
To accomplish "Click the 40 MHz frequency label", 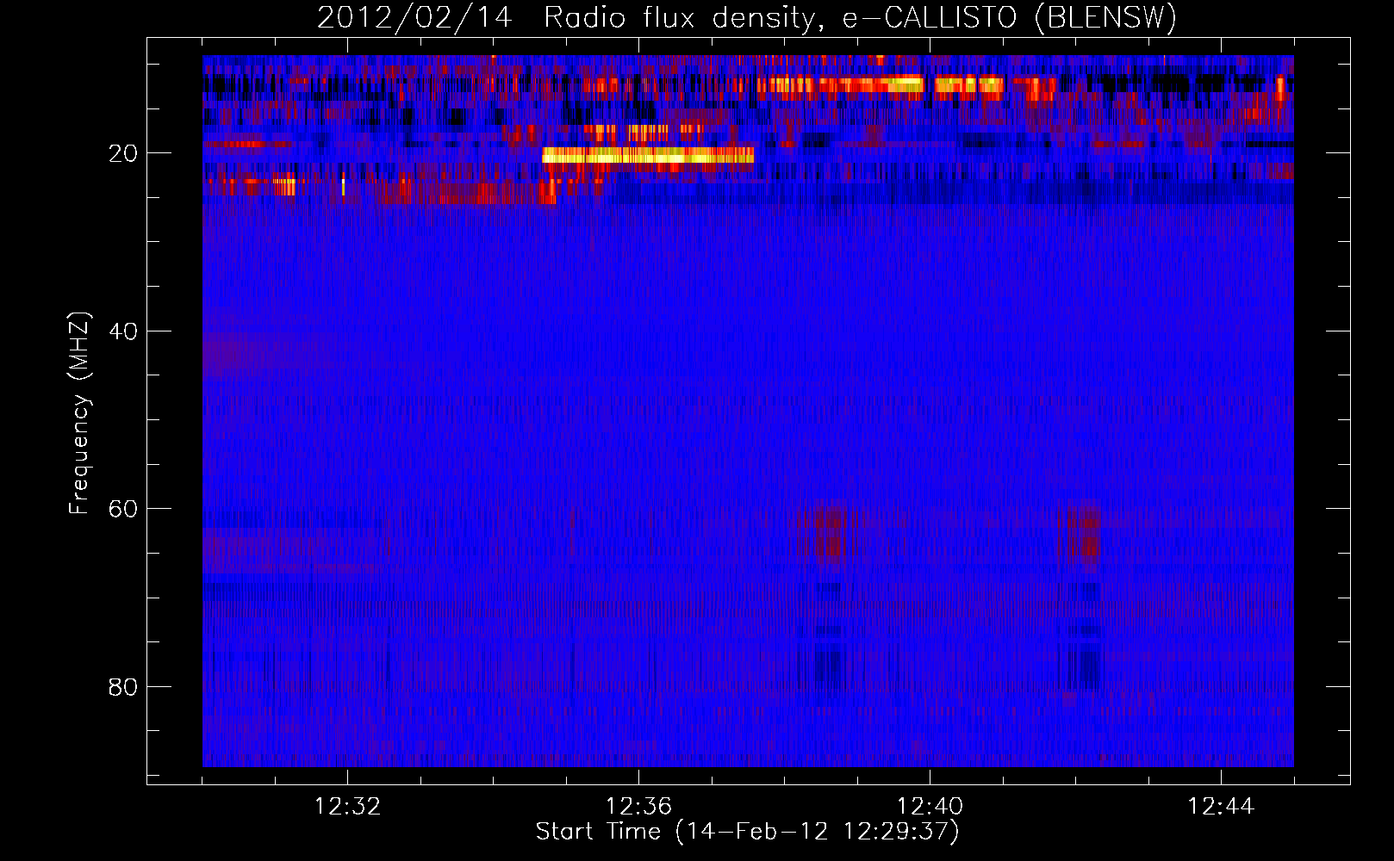I will [x=123, y=331].
